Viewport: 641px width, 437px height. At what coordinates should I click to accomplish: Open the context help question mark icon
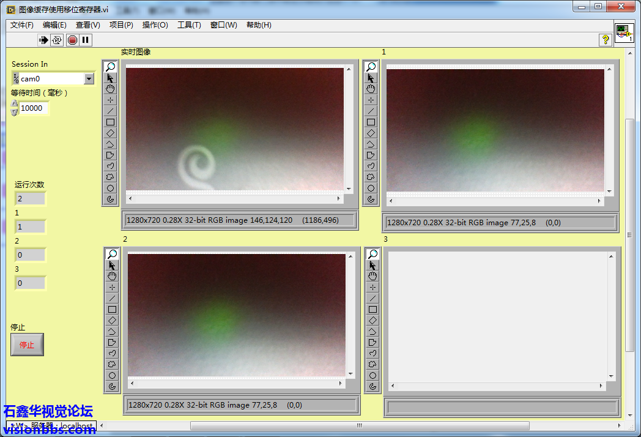pos(606,40)
